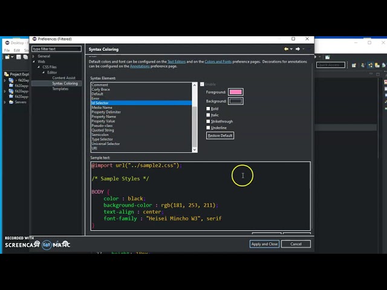
Task: Toggle the Bold checkbox
Action: pyautogui.click(x=208, y=109)
